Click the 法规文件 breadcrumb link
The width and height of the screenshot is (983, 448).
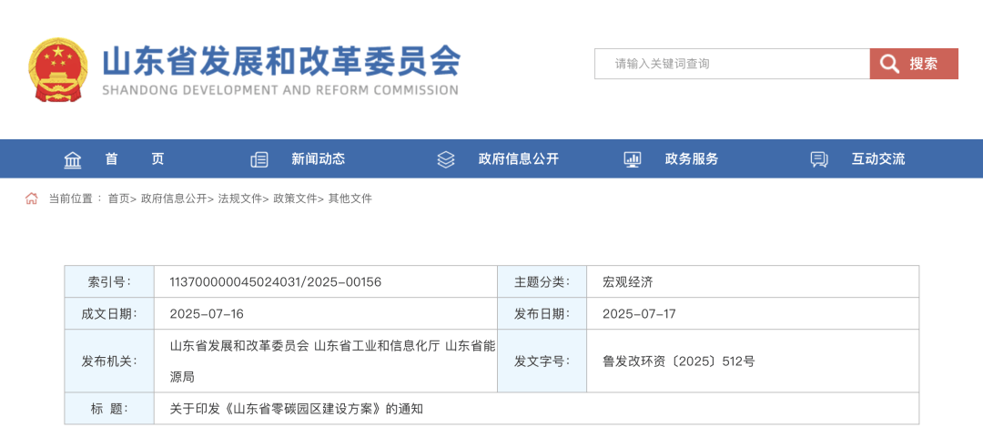pos(239,199)
